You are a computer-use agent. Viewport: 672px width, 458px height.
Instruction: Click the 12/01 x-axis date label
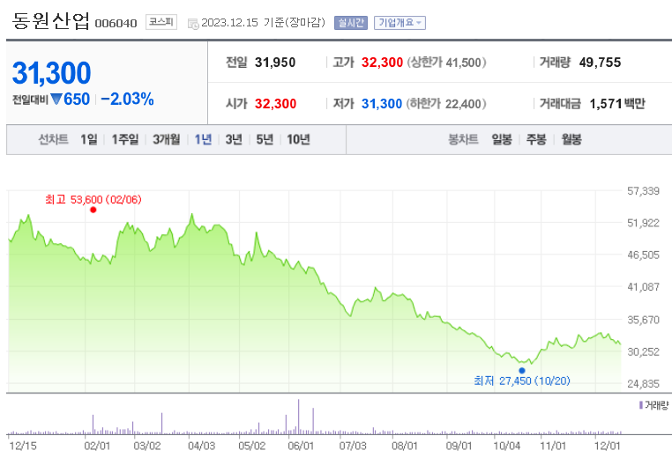608,446
